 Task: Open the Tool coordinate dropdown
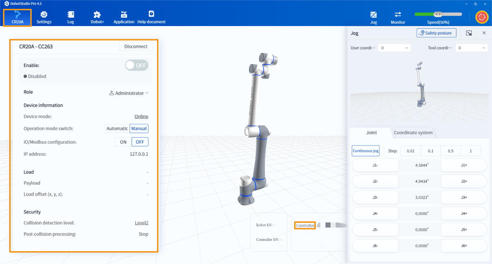[x=471, y=48]
